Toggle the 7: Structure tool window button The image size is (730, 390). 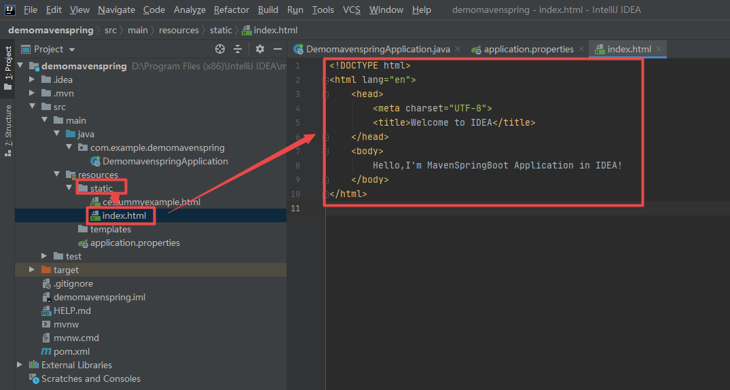7,130
